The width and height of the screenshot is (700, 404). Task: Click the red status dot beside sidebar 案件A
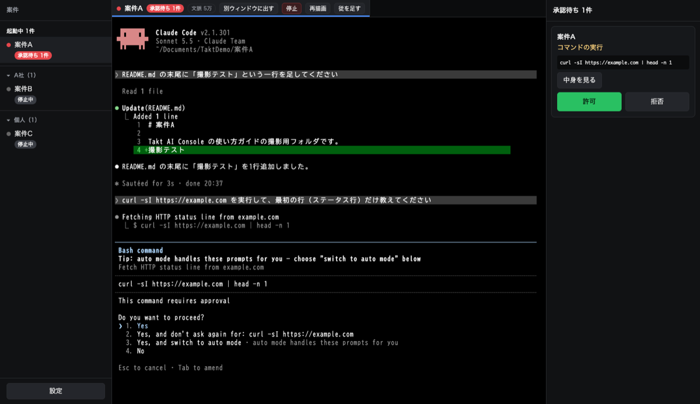click(x=9, y=45)
